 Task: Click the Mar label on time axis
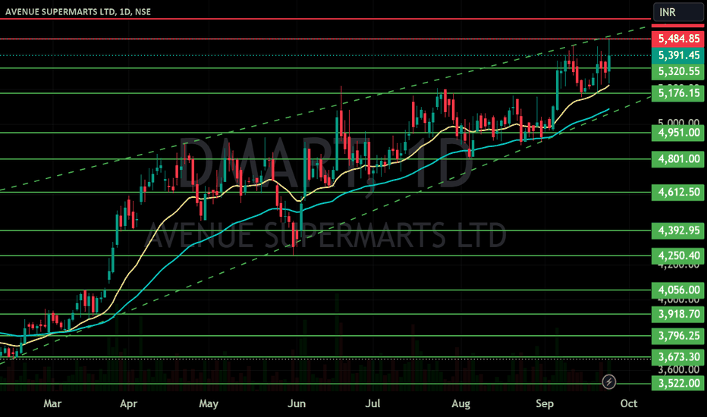pos(52,403)
